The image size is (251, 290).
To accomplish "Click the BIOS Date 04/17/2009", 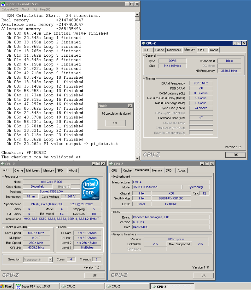I will tap(171, 227).
